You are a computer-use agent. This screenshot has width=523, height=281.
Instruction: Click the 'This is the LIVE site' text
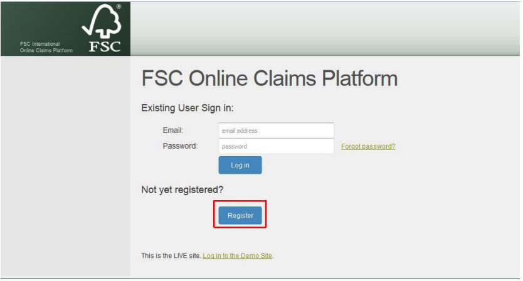click(171, 256)
